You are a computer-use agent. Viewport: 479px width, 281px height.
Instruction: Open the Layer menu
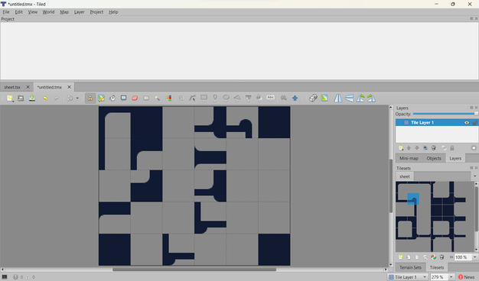(79, 12)
